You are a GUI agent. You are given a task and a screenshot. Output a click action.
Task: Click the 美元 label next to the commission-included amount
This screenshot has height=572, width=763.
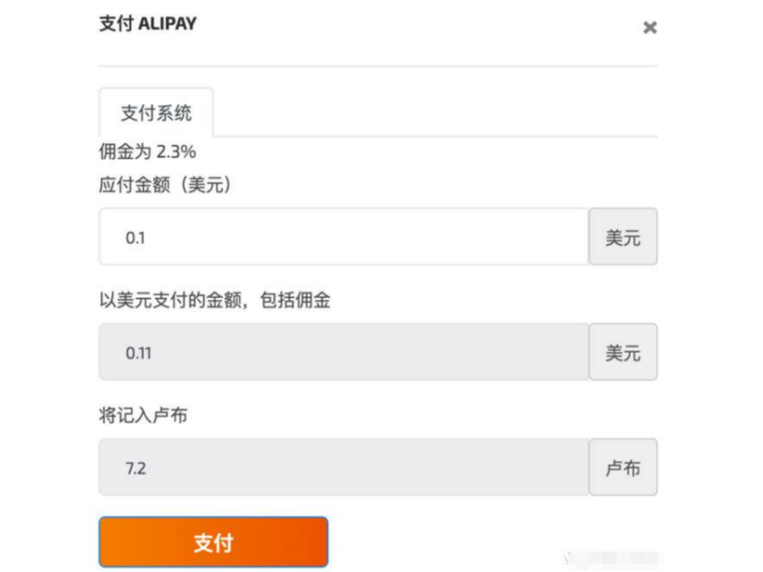(623, 352)
